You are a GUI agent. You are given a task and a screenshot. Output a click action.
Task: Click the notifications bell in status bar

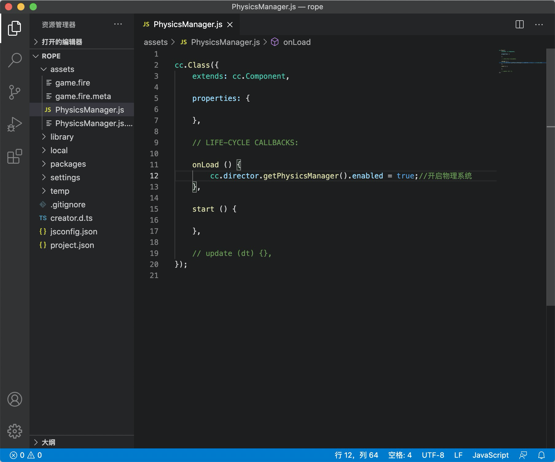[x=541, y=455]
